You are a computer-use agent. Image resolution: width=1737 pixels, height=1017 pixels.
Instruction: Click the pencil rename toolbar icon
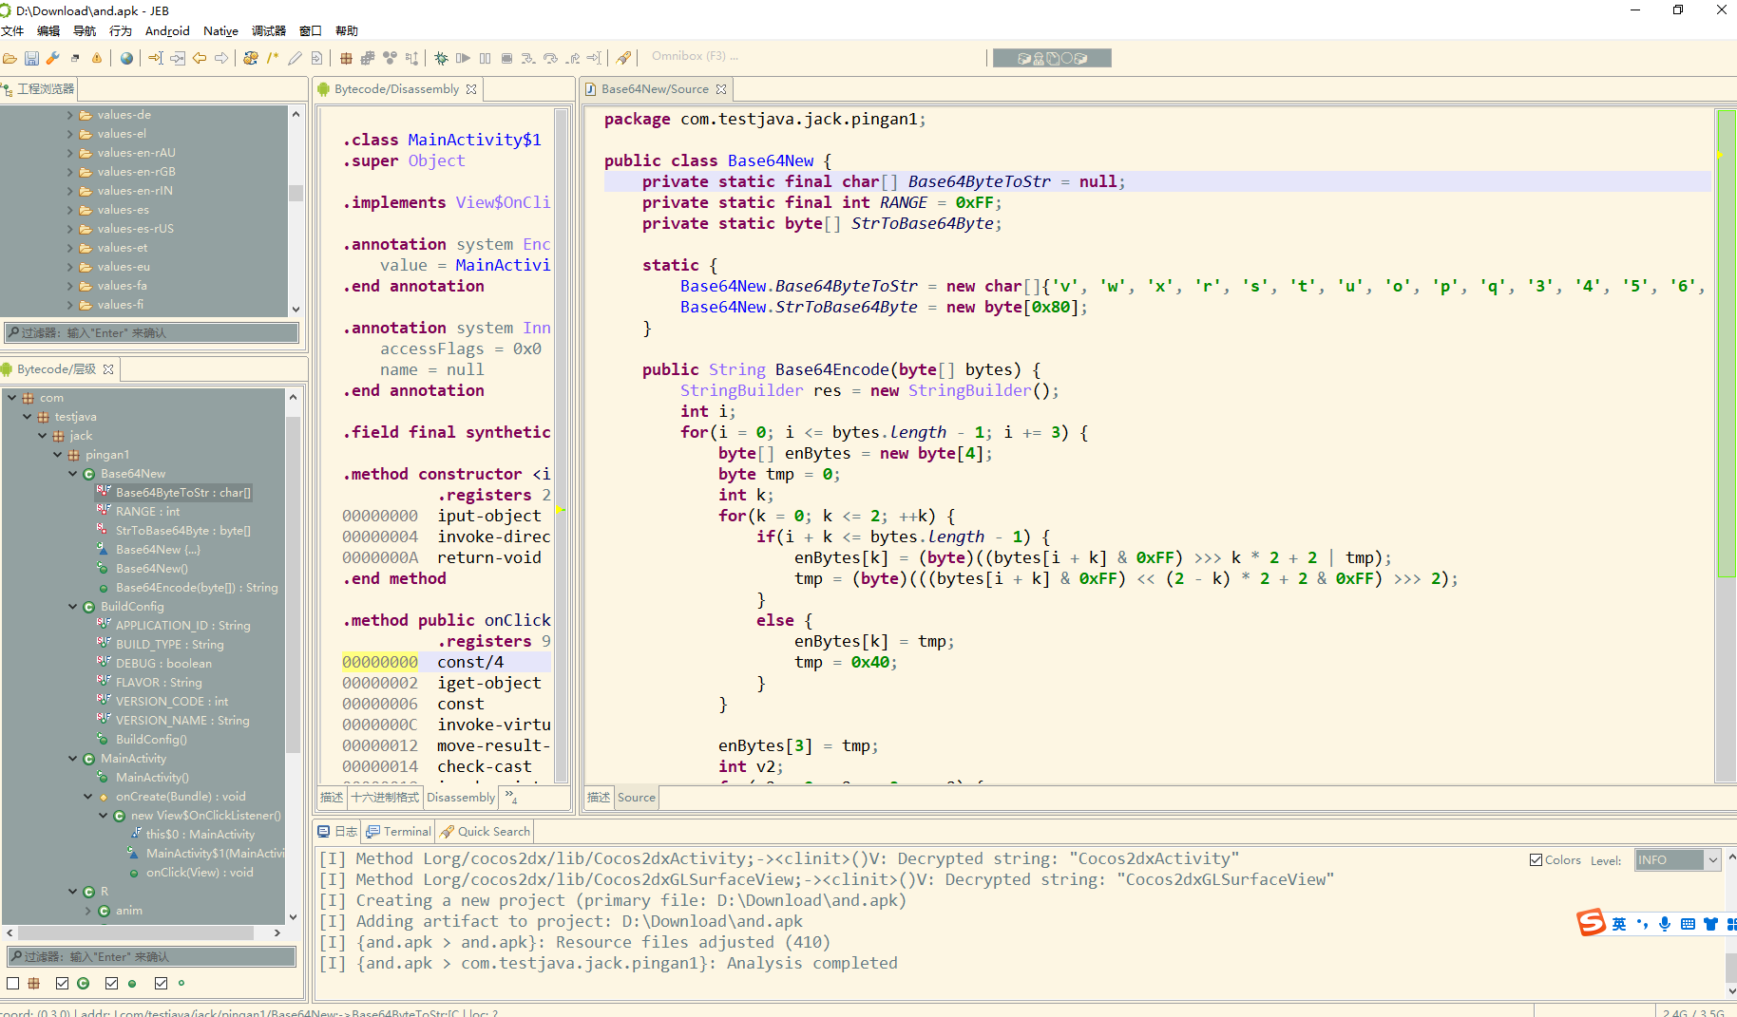pos(295,58)
